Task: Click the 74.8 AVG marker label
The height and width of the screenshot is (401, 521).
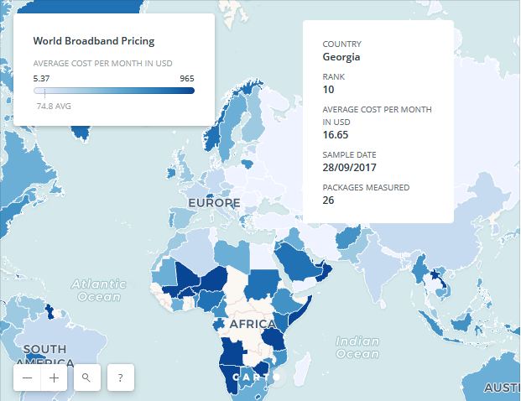Action: (54, 107)
